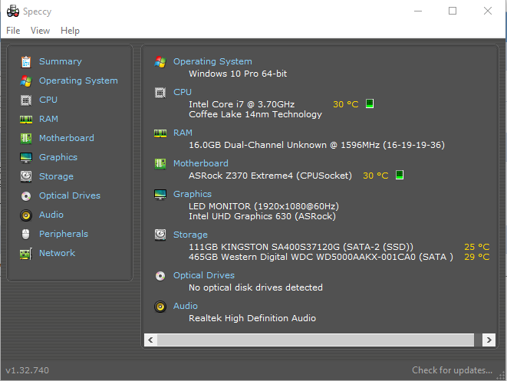The height and width of the screenshot is (381, 507).
Task: Click the green motherboard temperature indicator
Action: pyautogui.click(x=399, y=175)
